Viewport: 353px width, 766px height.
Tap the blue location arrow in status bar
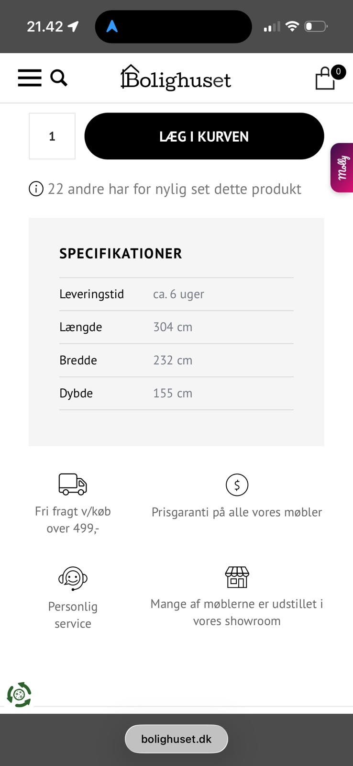[112, 26]
